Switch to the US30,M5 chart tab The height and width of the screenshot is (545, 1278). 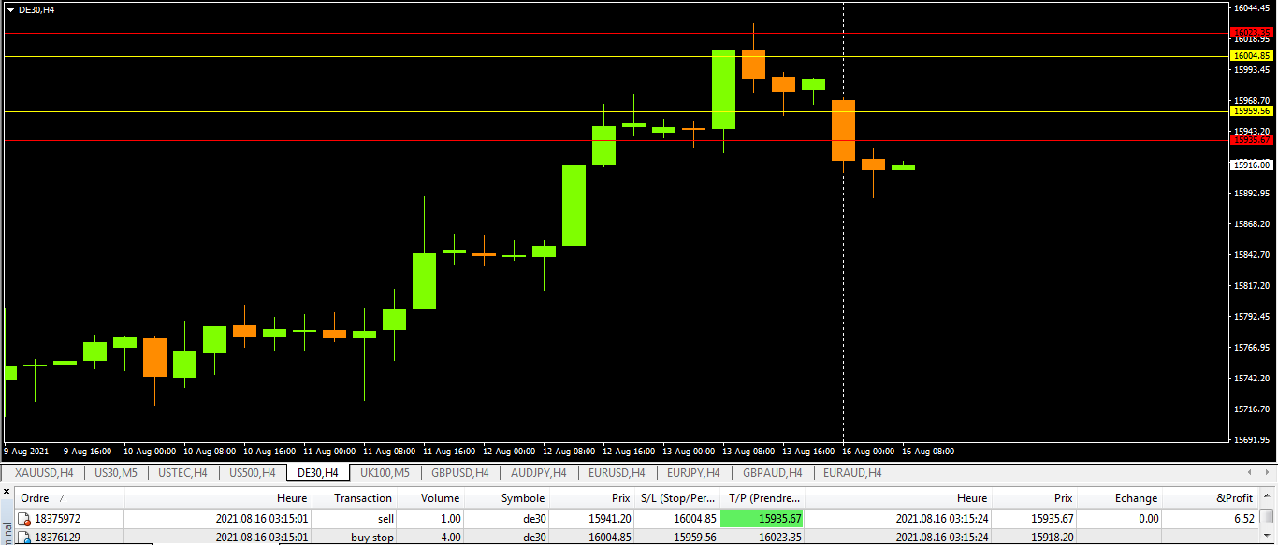click(115, 473)
